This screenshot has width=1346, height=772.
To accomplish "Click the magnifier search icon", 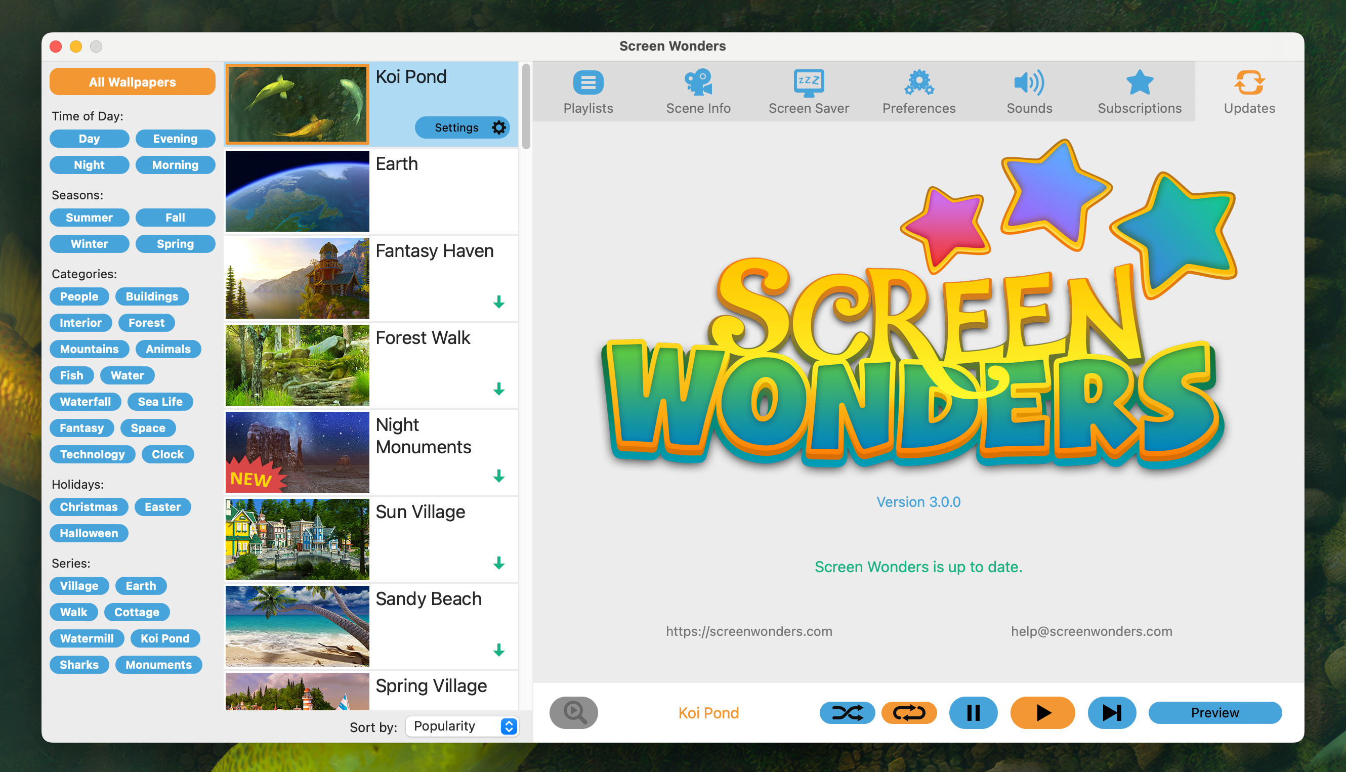I will coord(574,713).
